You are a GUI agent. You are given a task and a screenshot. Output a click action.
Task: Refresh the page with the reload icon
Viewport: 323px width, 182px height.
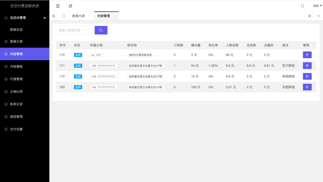[70, 6]
